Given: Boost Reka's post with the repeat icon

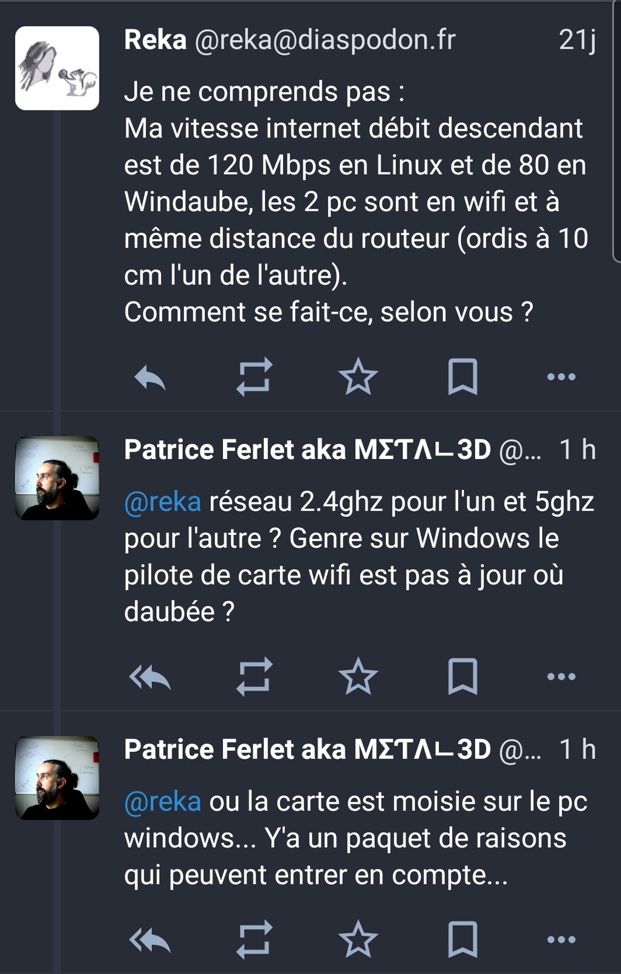Looking at the screenshot, I should pyautogui.click(x=254, y=377).
